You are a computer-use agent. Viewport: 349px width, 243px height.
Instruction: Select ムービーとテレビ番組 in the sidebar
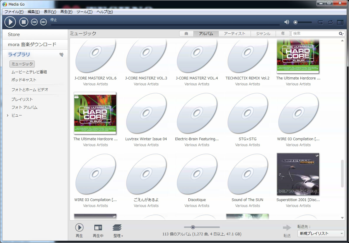coord(29,72)
